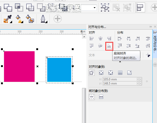The height and width of the screenshot is (123, 157).
Task: Click the canvas scroll-up arrow
Action: (84, 37)
